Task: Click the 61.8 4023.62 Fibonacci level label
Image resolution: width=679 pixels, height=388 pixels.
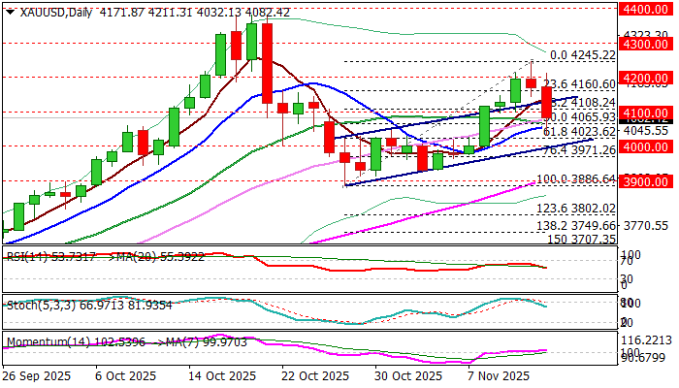Action: tap(579, 132)
